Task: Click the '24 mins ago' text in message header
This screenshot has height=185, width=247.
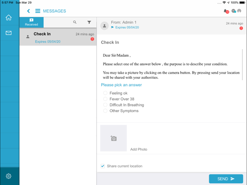Action: [x=234, y=23]
